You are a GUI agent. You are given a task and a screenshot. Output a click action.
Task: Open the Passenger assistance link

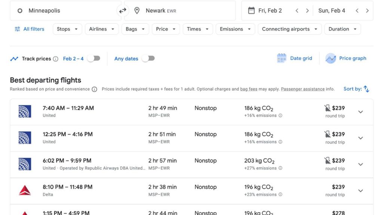tap(302, 89)
